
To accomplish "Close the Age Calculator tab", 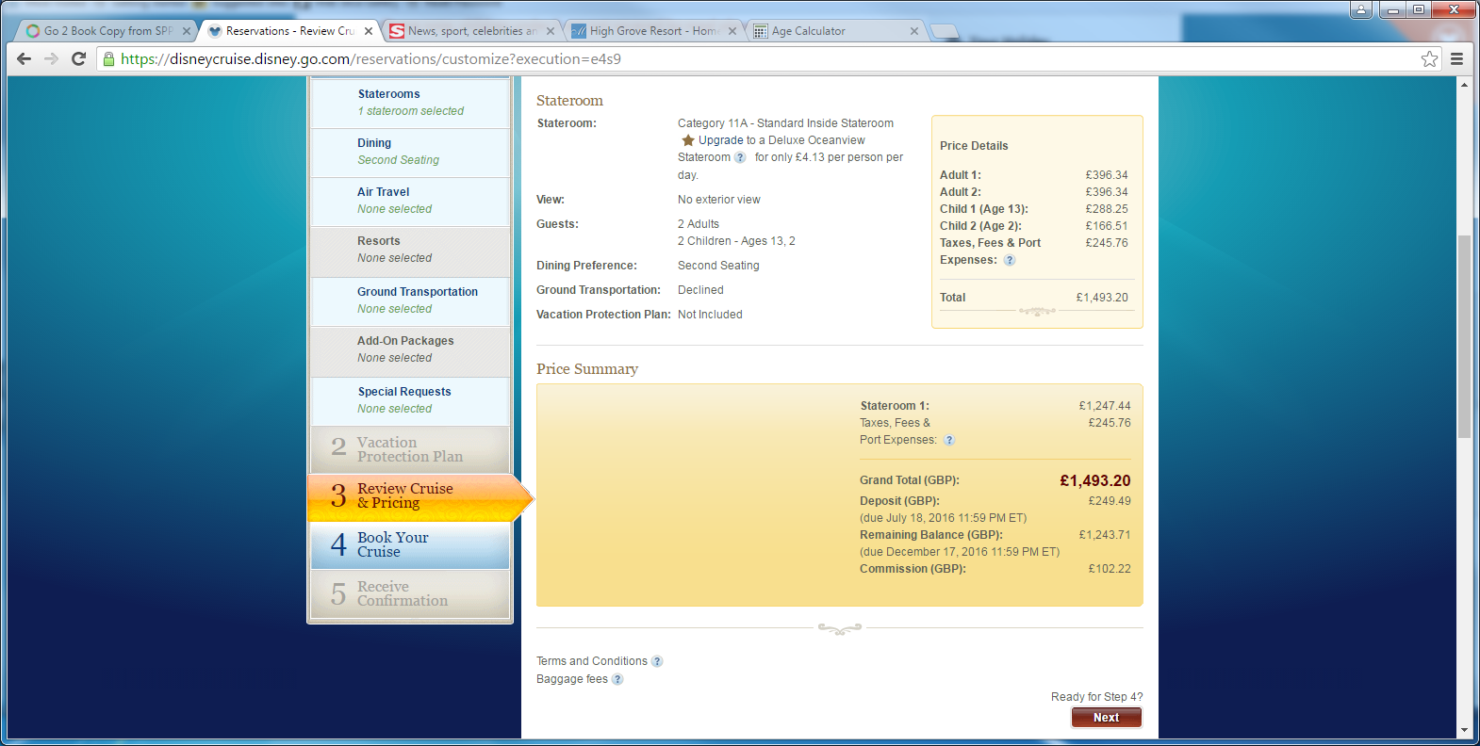I will 914,31.
